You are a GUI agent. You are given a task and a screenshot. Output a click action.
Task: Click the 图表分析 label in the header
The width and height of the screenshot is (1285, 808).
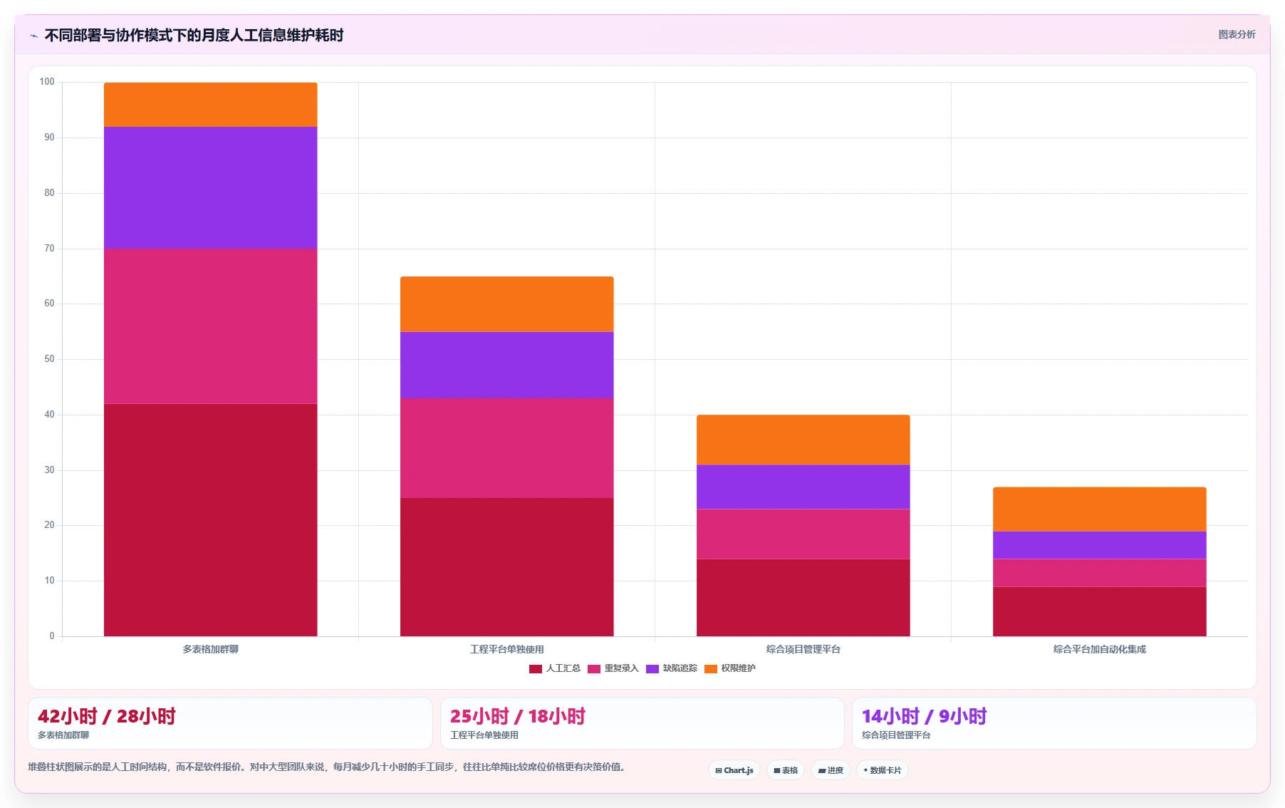1237,34
